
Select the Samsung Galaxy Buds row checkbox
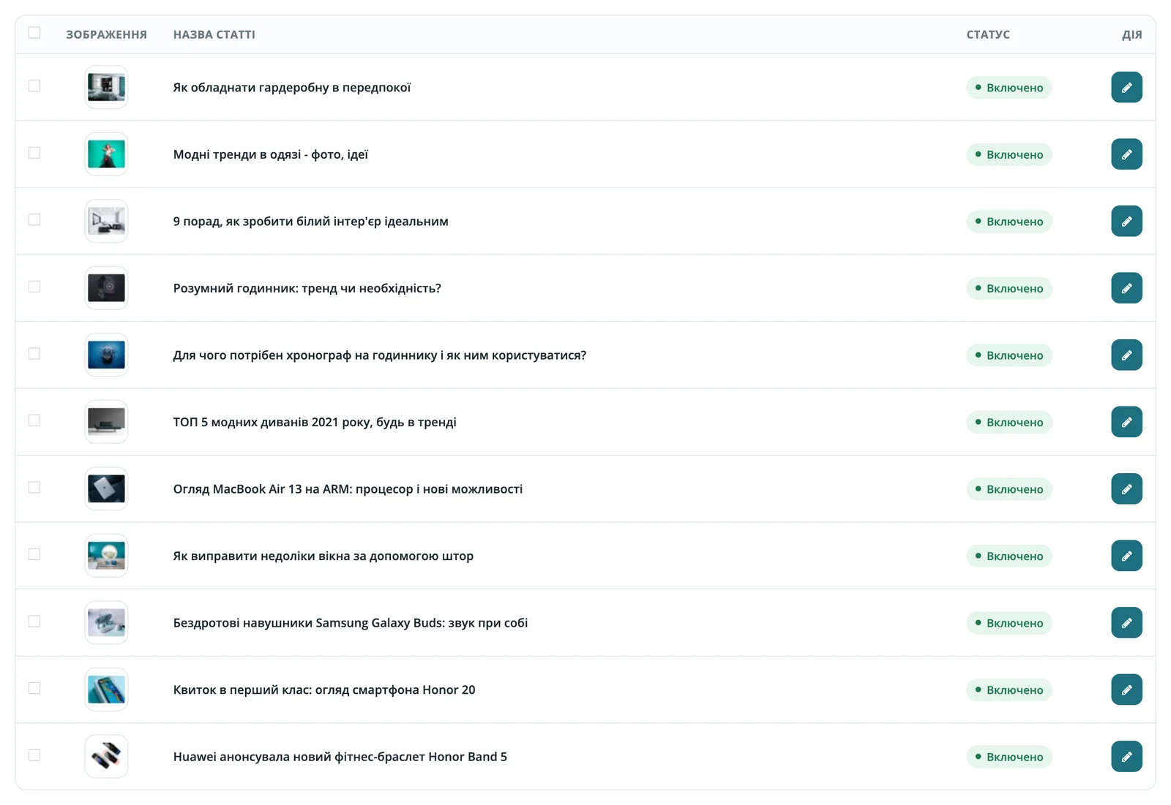tap(34, 621)
